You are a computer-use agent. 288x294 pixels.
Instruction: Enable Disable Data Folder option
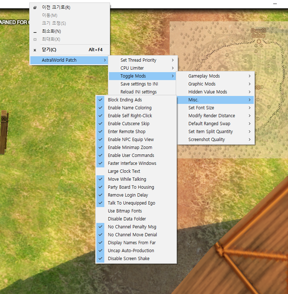(x=136, y=219)
